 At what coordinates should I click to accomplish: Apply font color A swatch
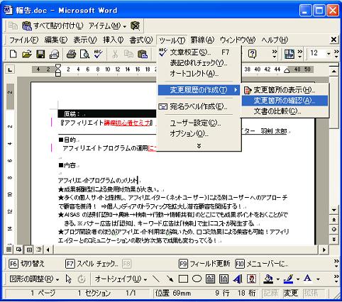tap(308, 279)
